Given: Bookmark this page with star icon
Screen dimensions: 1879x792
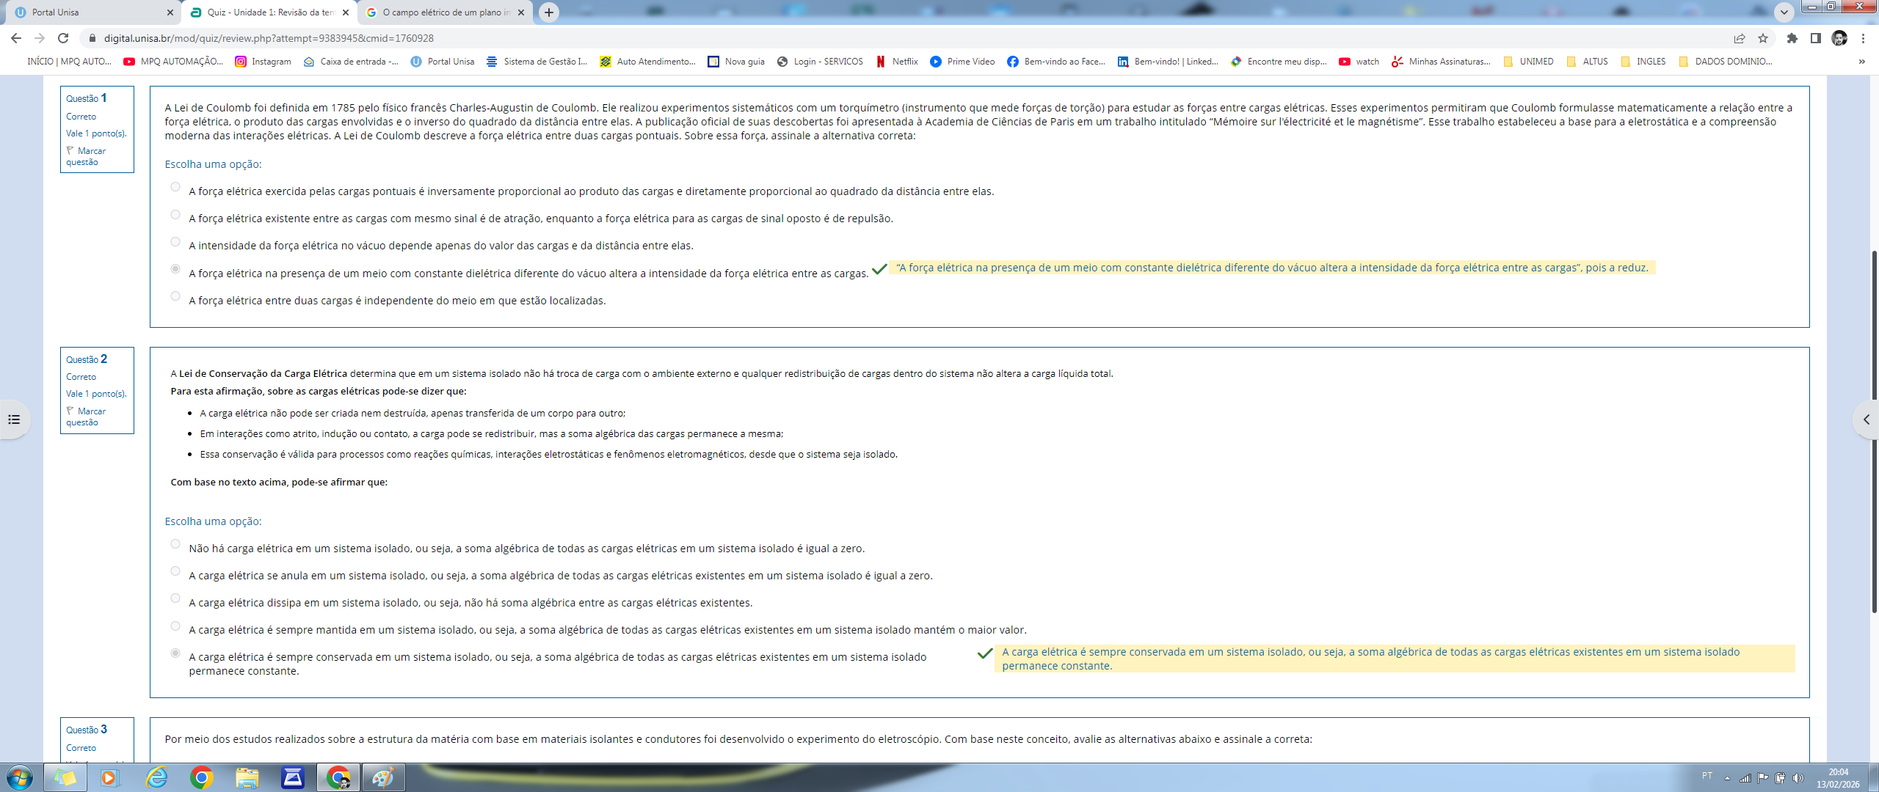Looking at the screenshot, I should pyautogui.click(x=1763, y=38).
